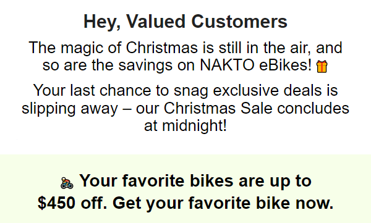371x223 pixels.
Task: Click the Hey, Valued Customers heading
Action: point(185,21)
